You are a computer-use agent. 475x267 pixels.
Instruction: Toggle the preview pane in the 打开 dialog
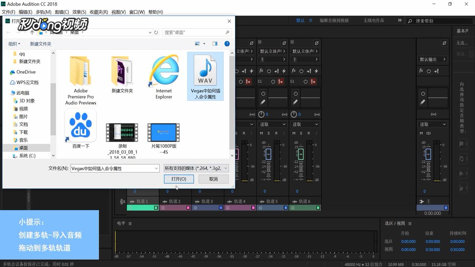[x=215, y=44]
